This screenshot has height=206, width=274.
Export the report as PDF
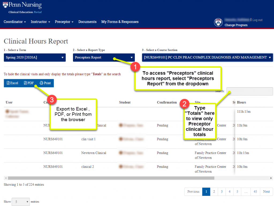click(x=29, y=83)
